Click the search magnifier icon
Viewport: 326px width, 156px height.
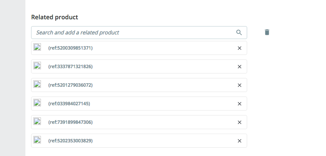[239, 33]
